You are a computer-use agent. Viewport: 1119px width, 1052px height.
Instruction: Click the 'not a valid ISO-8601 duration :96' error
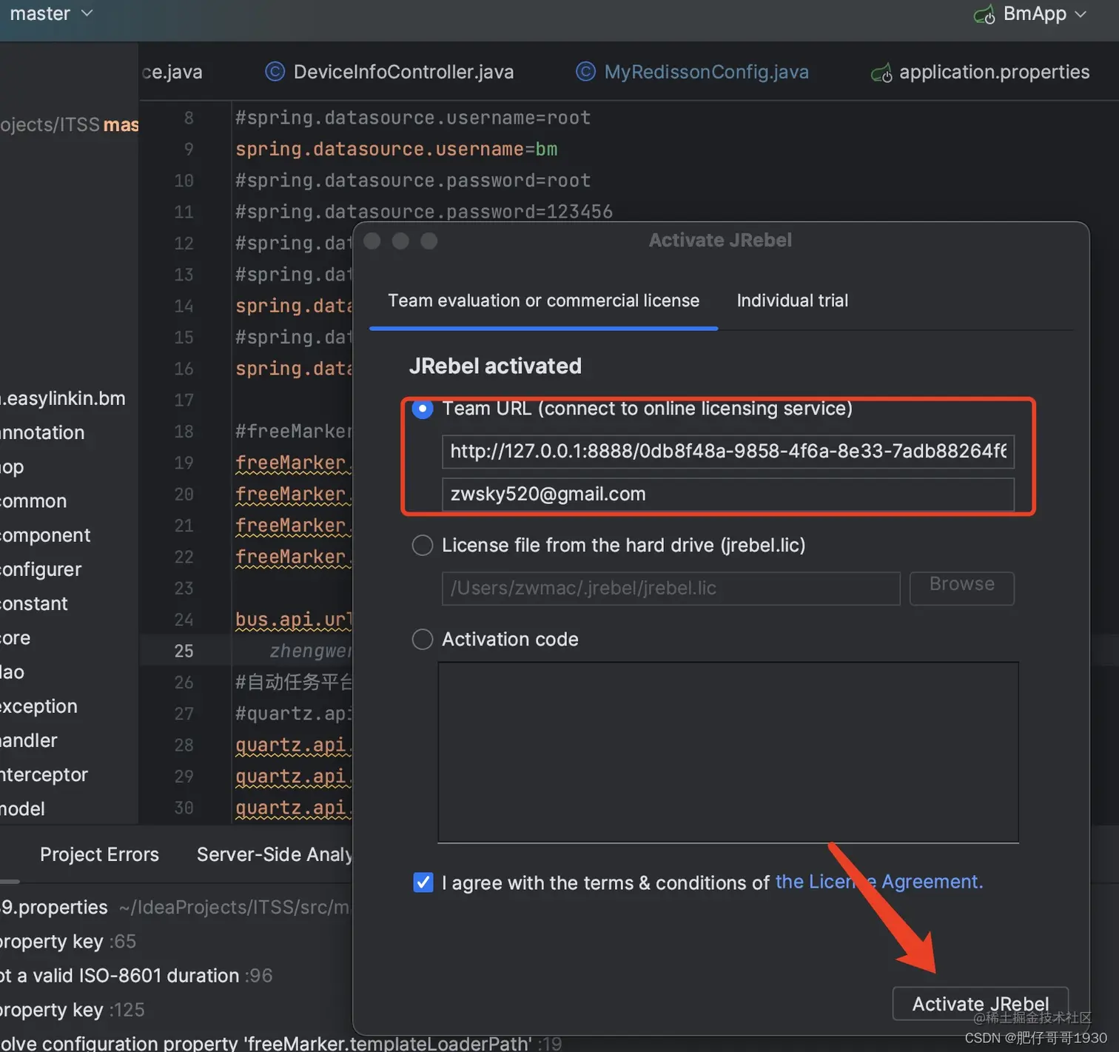[x=136, y=975]
